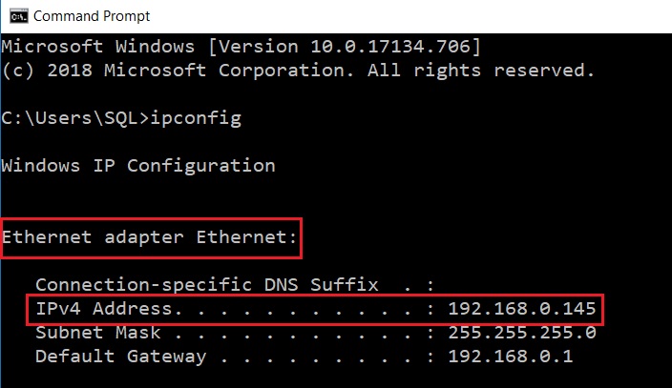This screenshot has height=388, width=672.
Task: Click the Default Gateway label
Action: [120, 357]
